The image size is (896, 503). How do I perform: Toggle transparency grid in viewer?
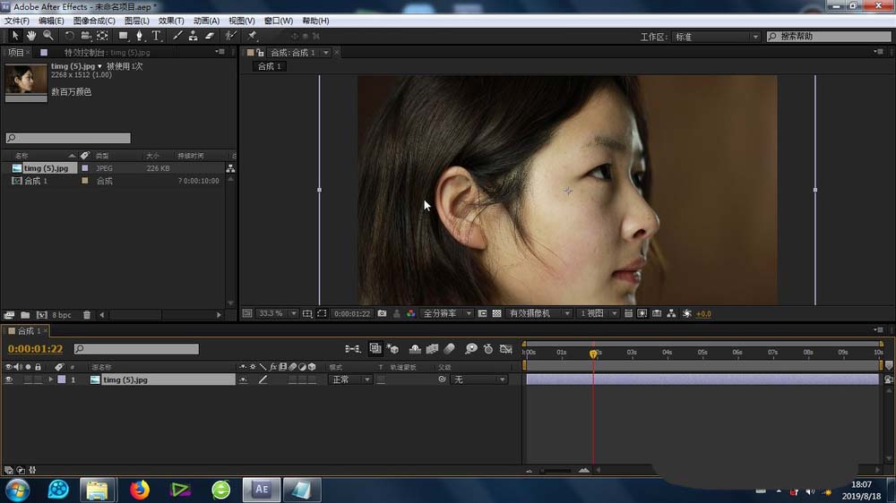[496, 313]
